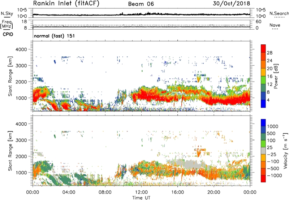289x200 pixels.
Task: Click the '-1000' Velocity colorbar value
Action: click(275, 175)
